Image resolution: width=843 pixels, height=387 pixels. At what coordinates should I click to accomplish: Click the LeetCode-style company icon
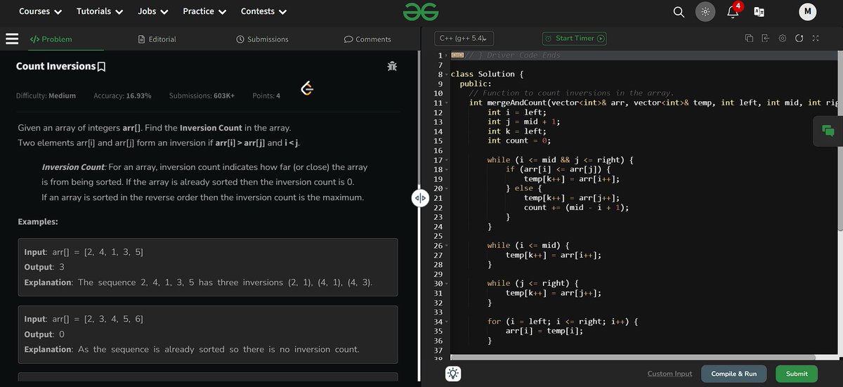point(307,88)
